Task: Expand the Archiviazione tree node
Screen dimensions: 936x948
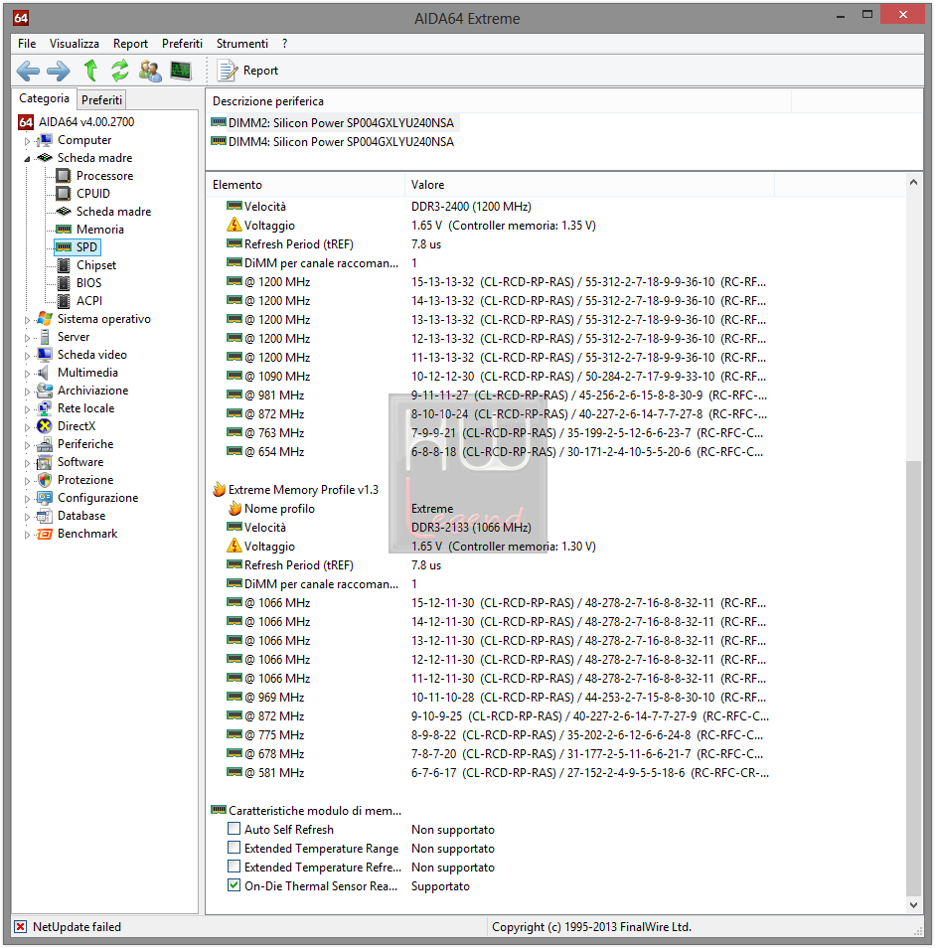Action: click(x=27, y=392)
